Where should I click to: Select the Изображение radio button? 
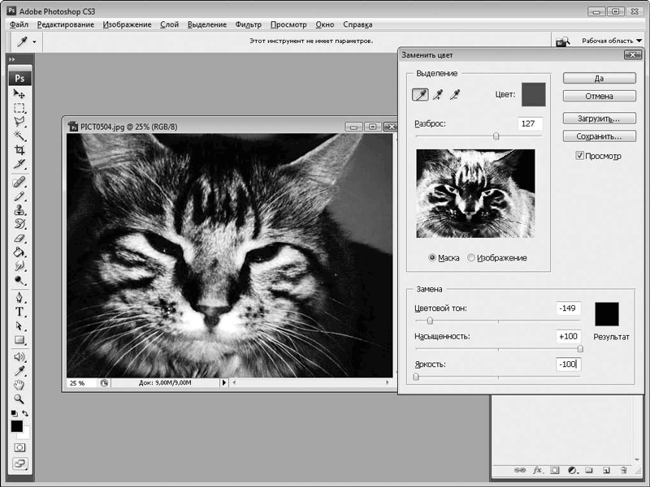pyautogui.click(x=471, y=258)
